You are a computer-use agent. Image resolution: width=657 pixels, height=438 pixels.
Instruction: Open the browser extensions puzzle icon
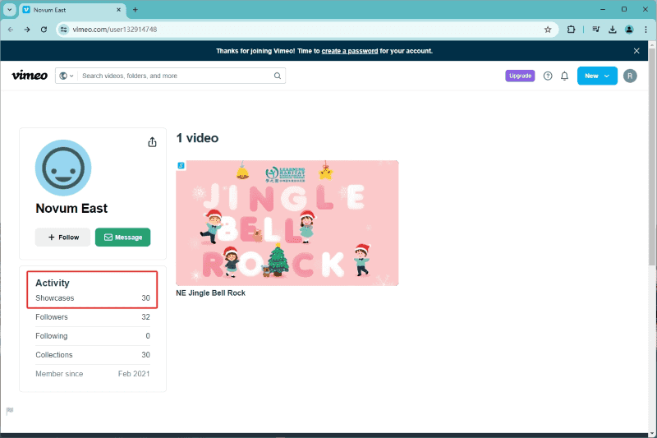click(571, 30)
